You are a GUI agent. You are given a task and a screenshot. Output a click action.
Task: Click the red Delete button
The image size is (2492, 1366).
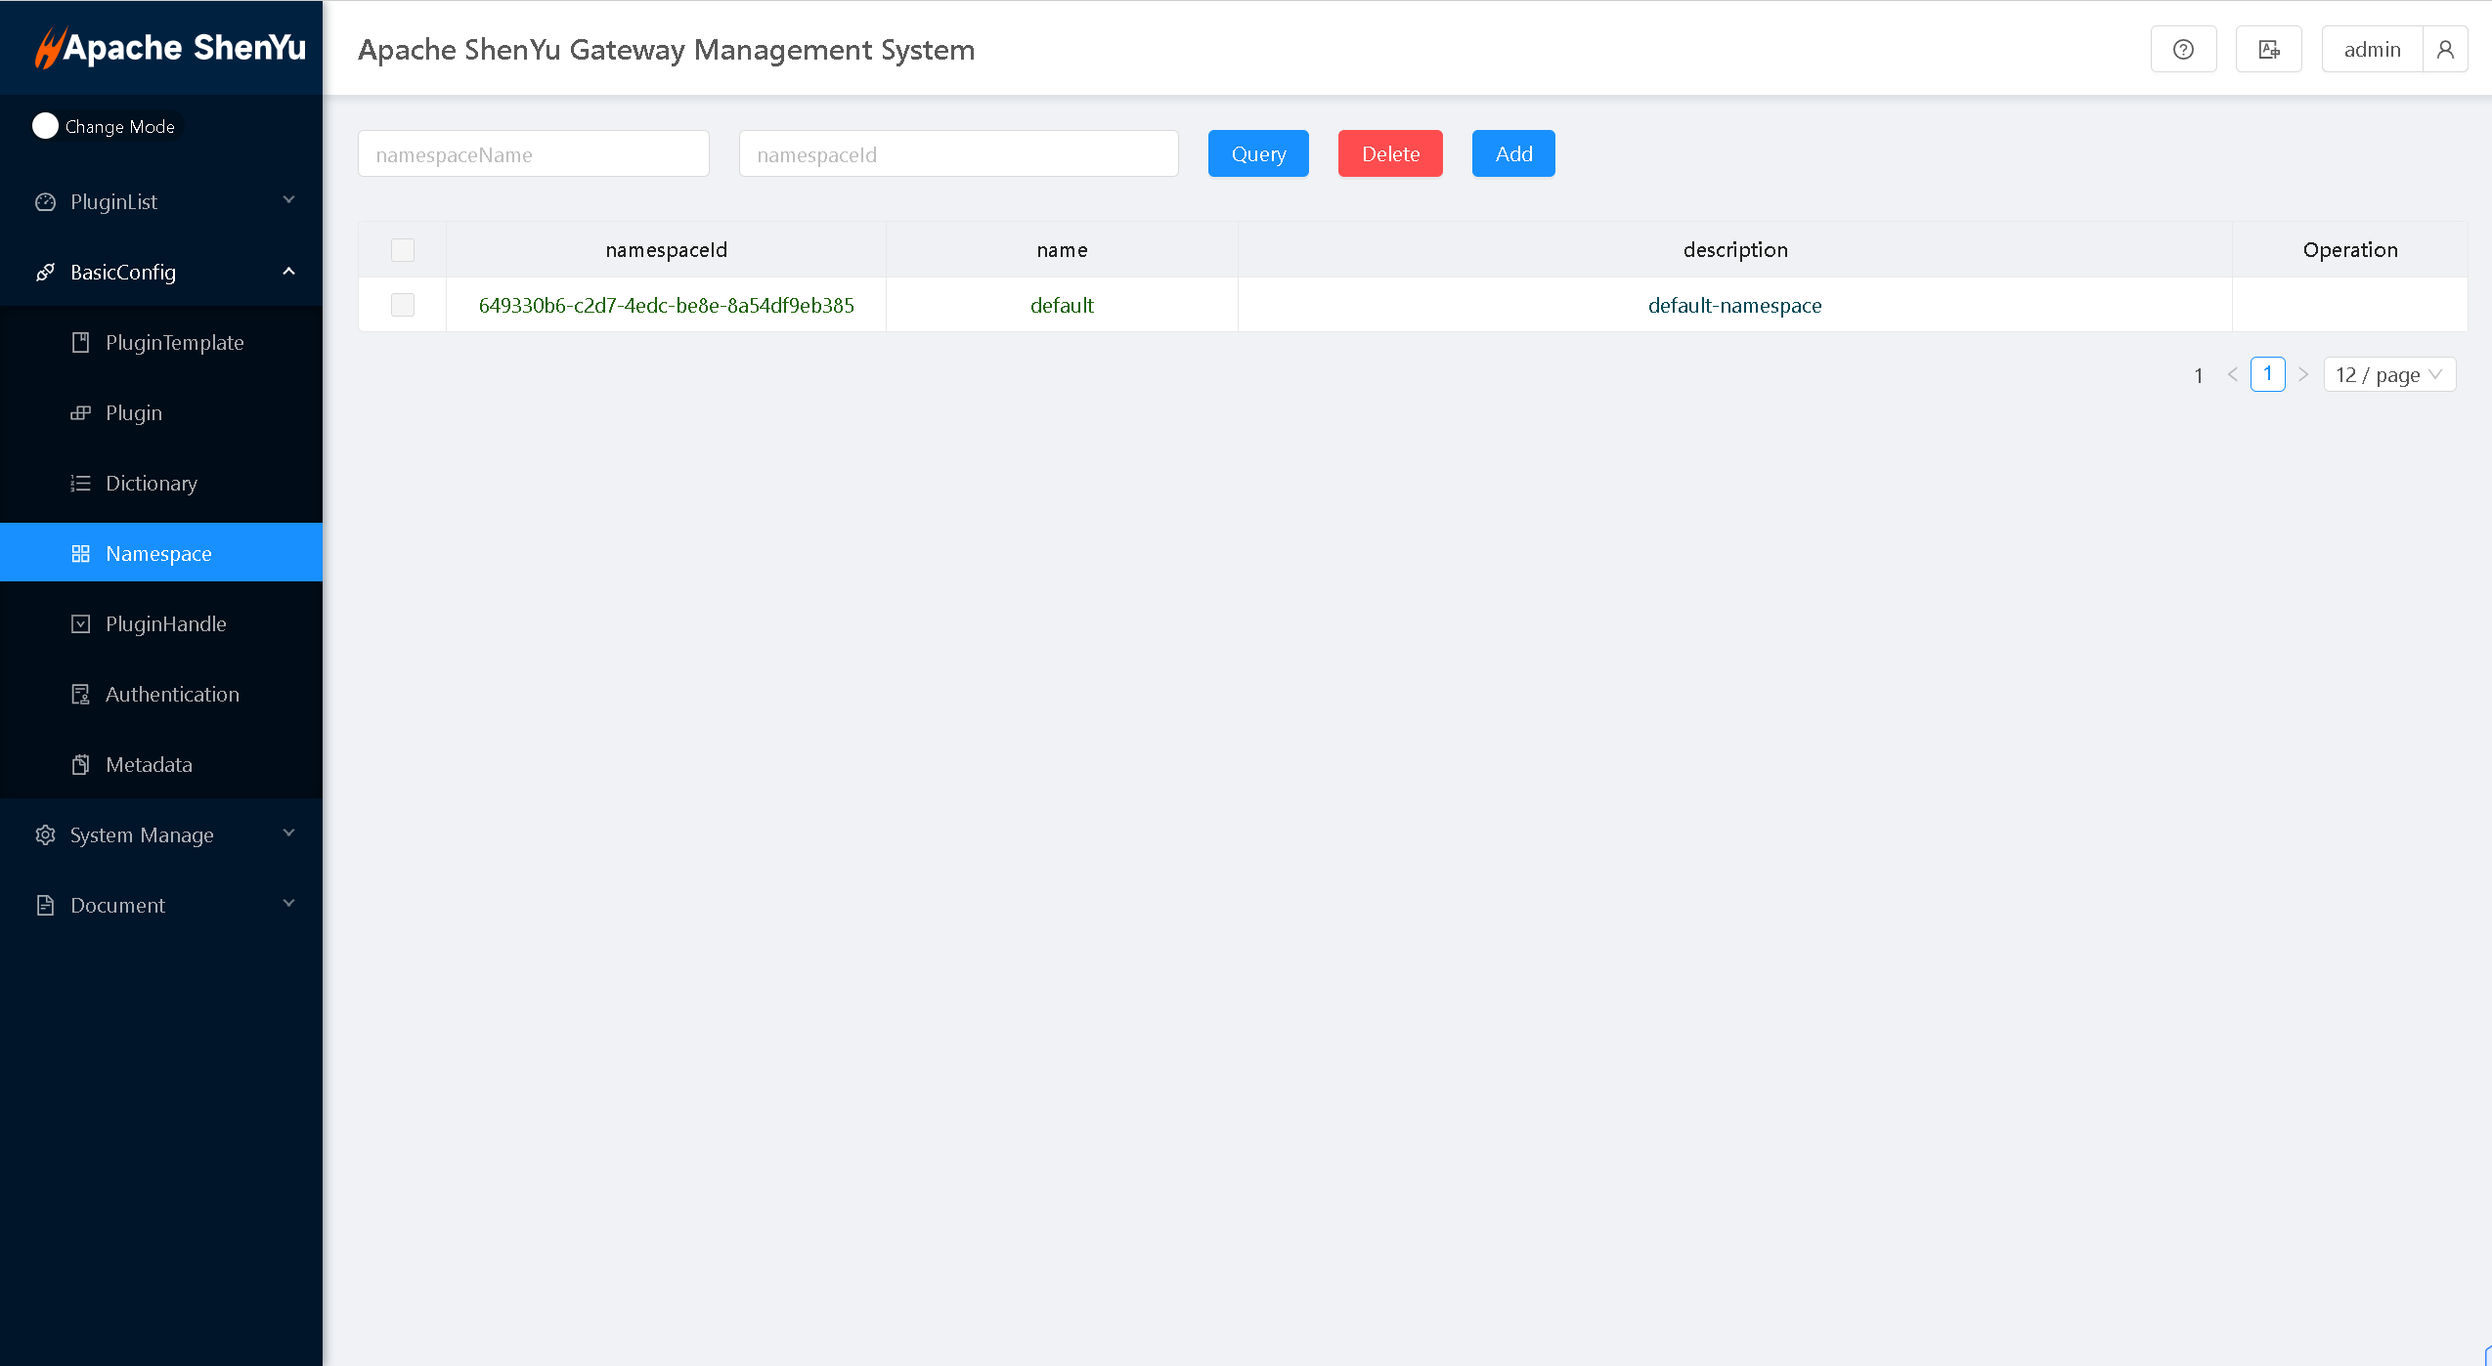(1389, 154)
